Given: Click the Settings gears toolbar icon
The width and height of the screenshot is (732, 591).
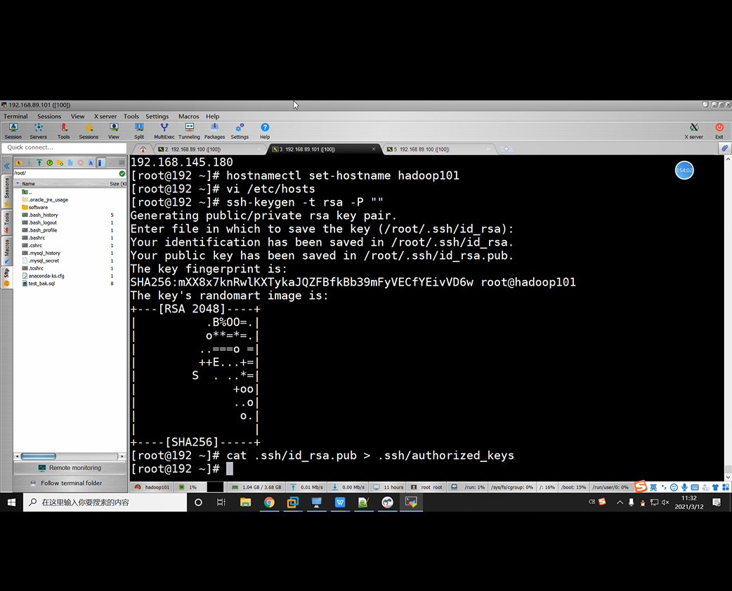Looking at the screenshot, I should tap(240, 131).
